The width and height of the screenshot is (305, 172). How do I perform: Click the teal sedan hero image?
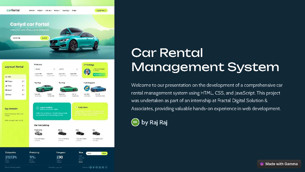click(x=74, y=40)
